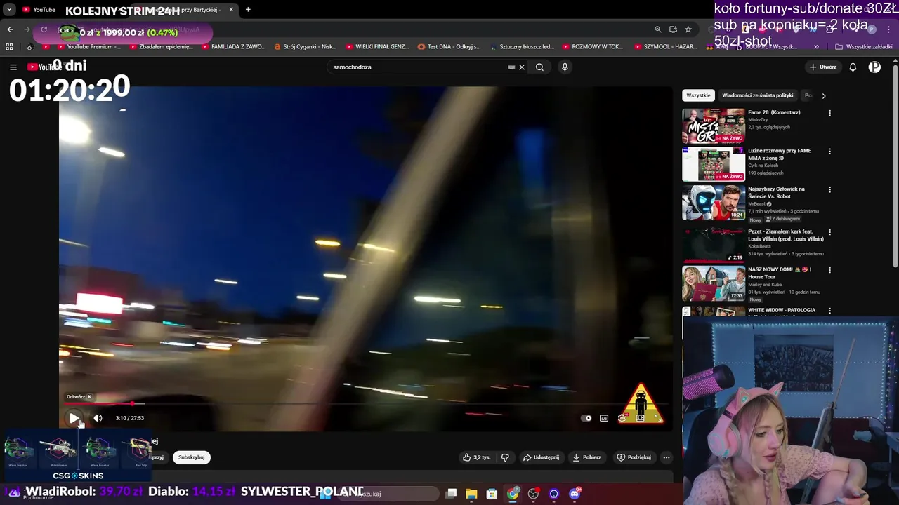Like the video with the thumbs-up
This screenshot has height=505, width=899.
[x=476, y=457]
